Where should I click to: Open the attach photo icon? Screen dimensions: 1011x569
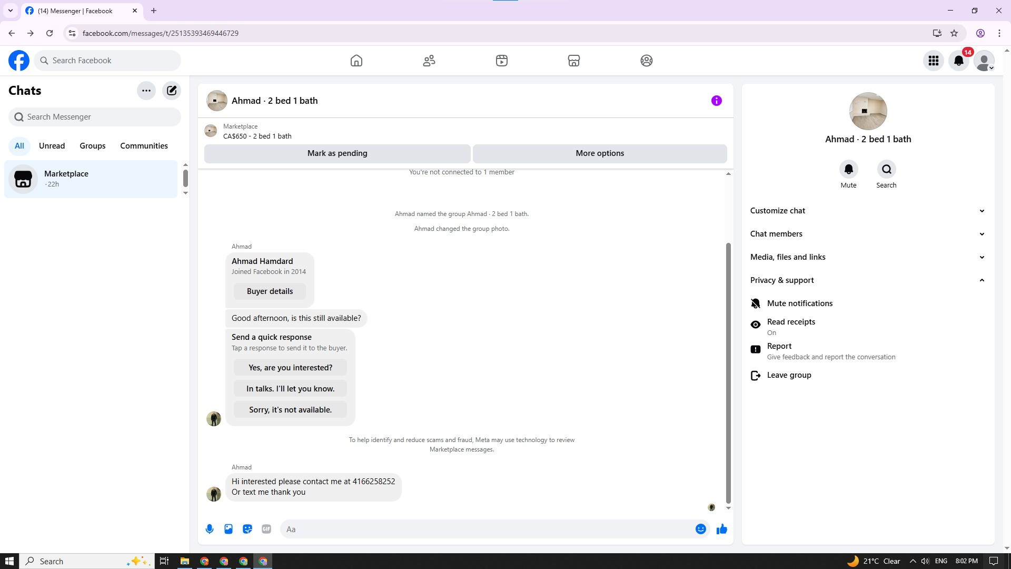(x=229, y=529)
